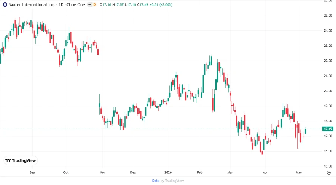The height and width of the screenshot is (185, 336).
Task: Click the May label on time axis
Action: [x=299, y=172]
